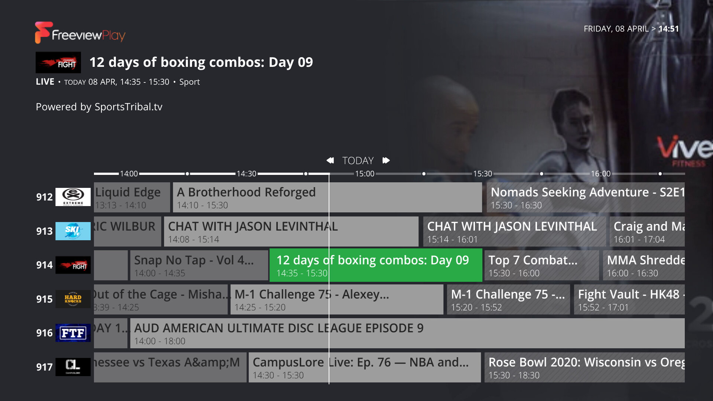
Task: Click the Channel Fight logo beside programme title
Action: (58, 62)
